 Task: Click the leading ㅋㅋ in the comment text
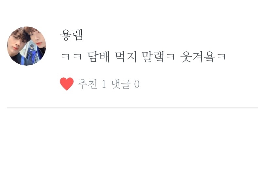pyautogui.click(x=71, y=56)
